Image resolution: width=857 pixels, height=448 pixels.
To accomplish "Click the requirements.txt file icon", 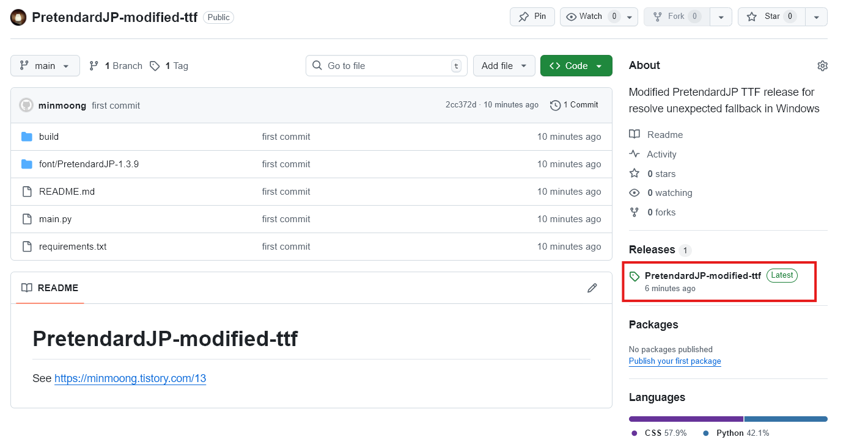I will pos(27,247).
